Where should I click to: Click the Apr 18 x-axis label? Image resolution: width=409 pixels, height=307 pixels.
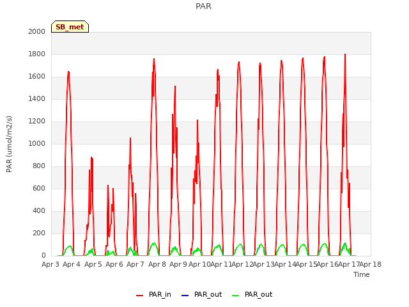371,264
